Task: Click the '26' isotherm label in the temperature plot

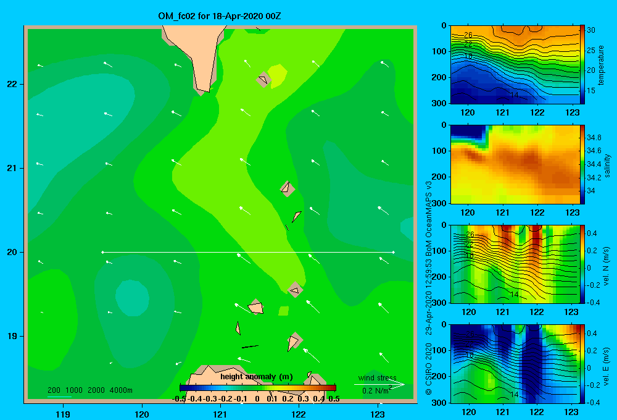Action: 468,35
